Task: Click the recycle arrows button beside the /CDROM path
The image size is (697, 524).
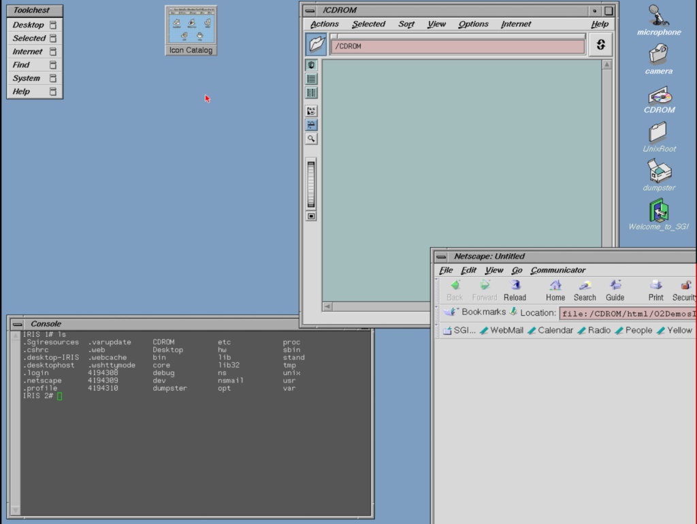Action: [x=600, y=44]
